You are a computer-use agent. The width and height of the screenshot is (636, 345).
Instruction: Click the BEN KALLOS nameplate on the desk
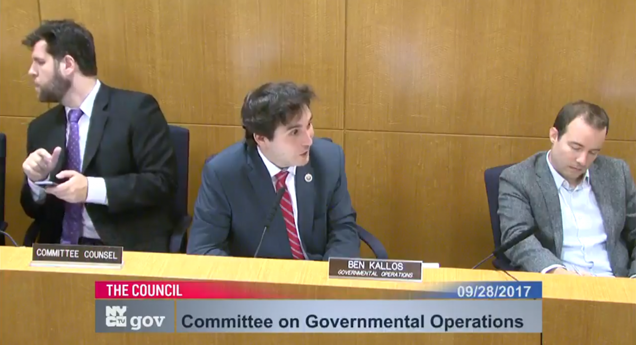click(x=375, y=268)
